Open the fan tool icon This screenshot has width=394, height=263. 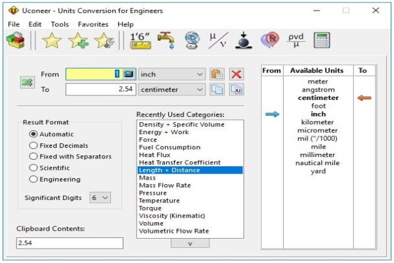[192, 40]
